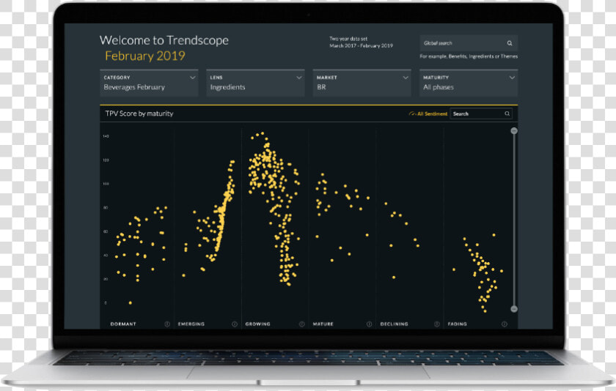Open the info icon beside DECLINING

tap(437, 324)
